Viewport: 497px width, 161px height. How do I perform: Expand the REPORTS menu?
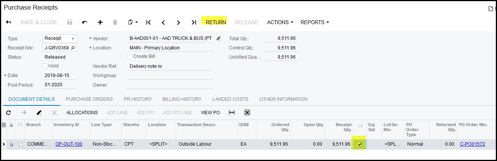click(315, 22)
